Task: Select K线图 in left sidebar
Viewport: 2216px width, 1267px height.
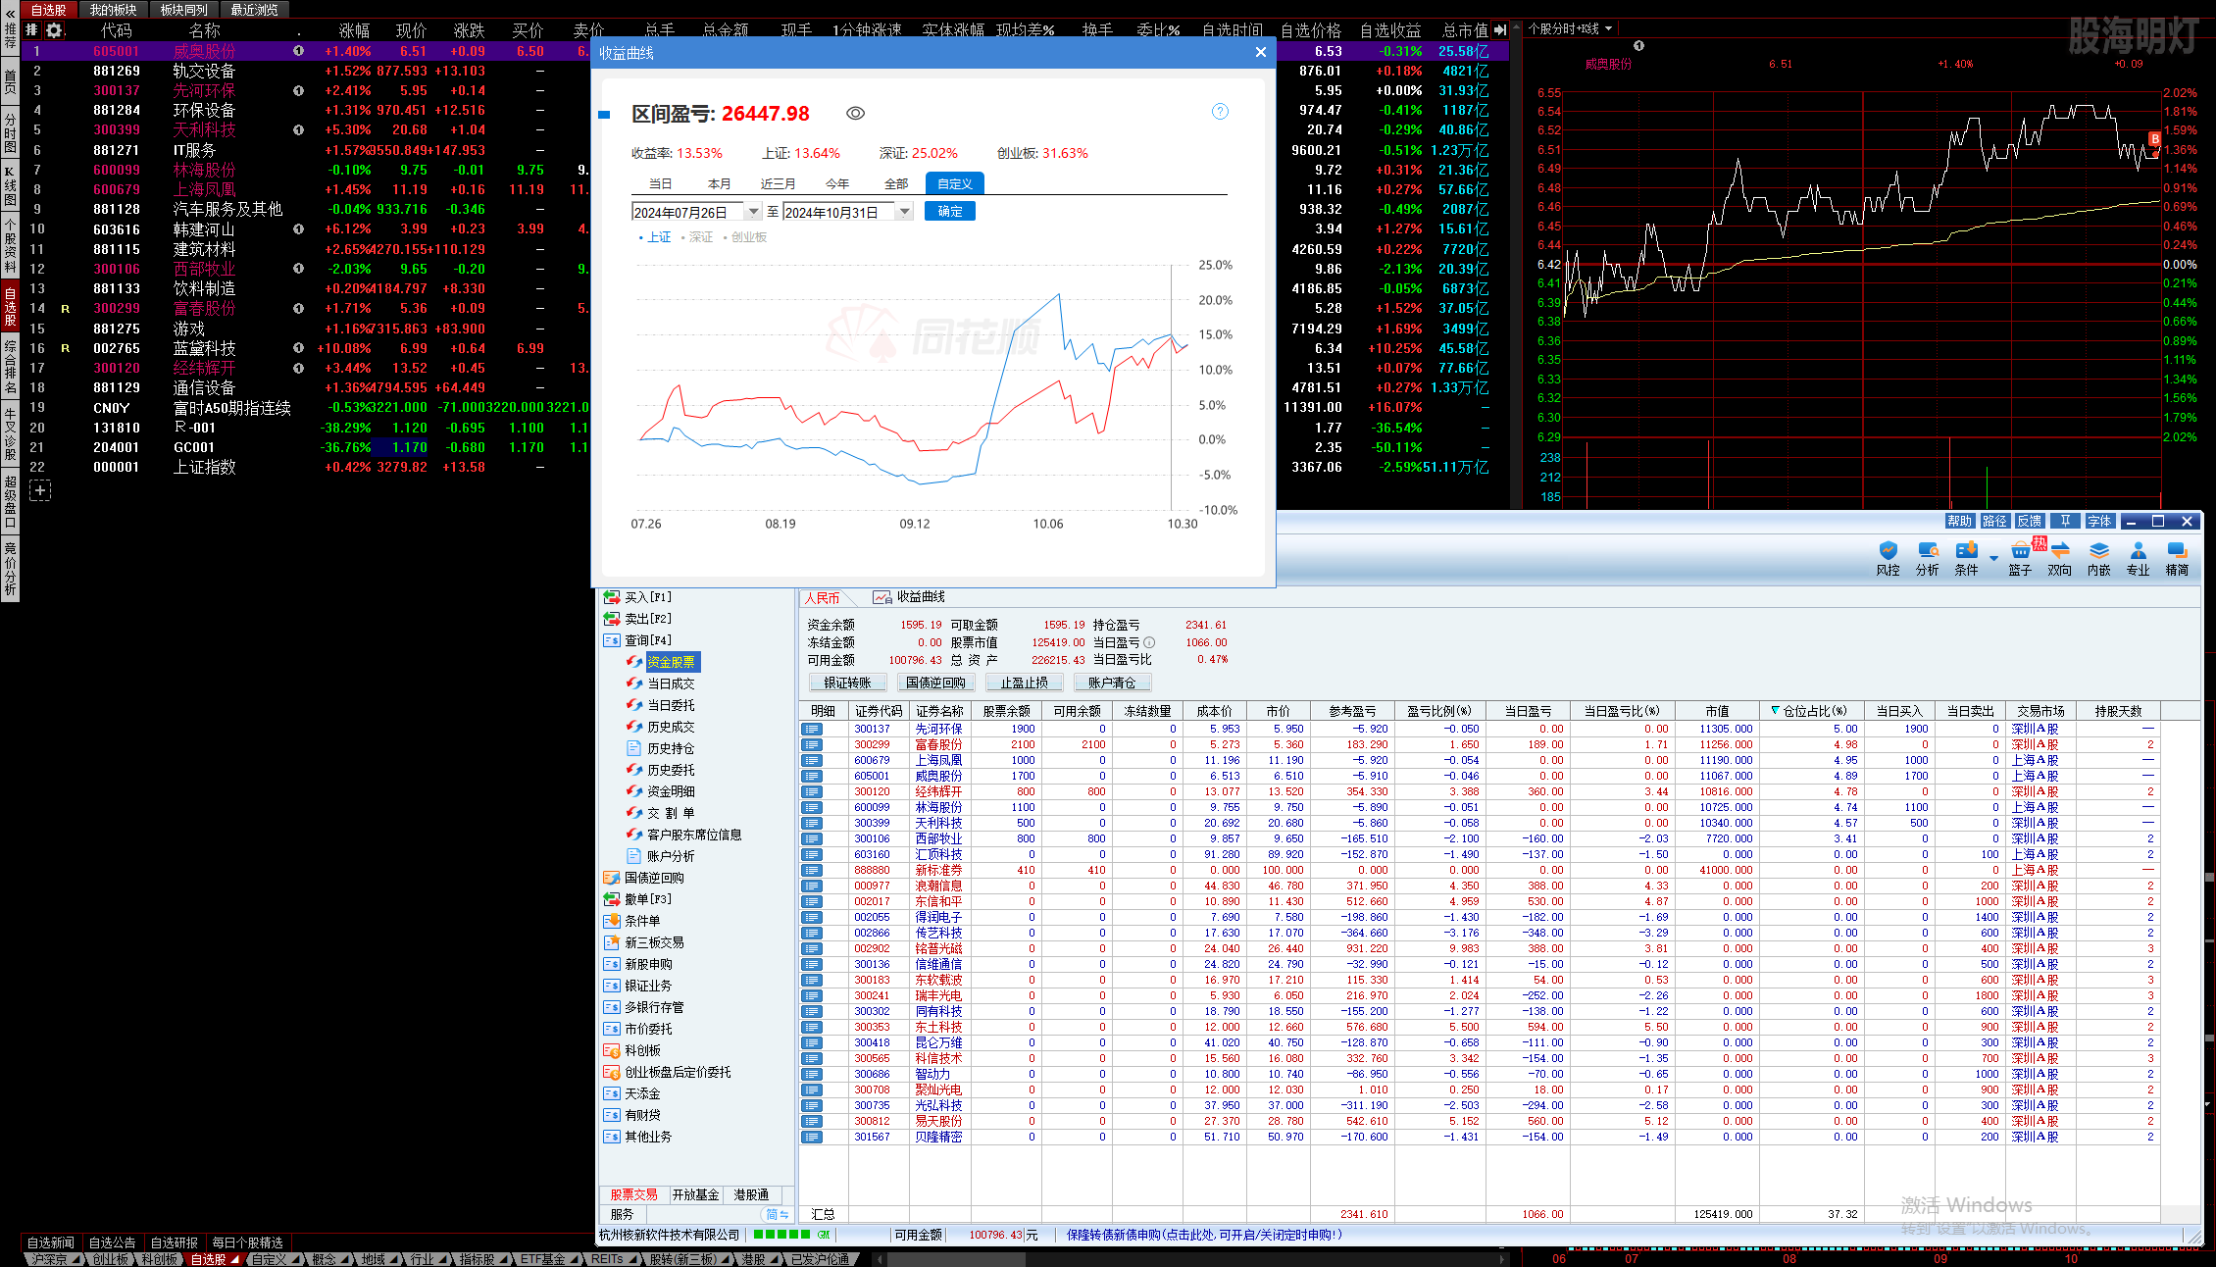Action: tap(10, 186)
